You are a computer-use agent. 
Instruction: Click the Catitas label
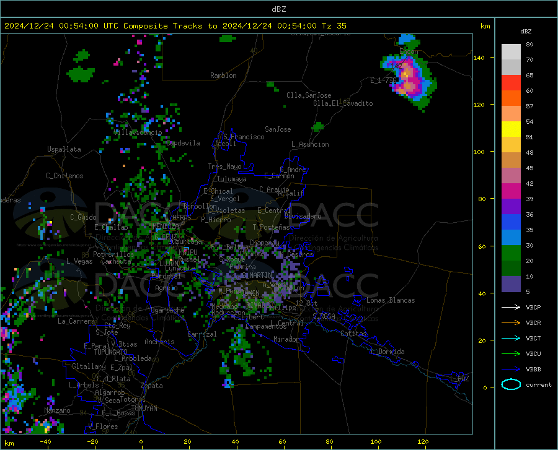coord(353,334)
